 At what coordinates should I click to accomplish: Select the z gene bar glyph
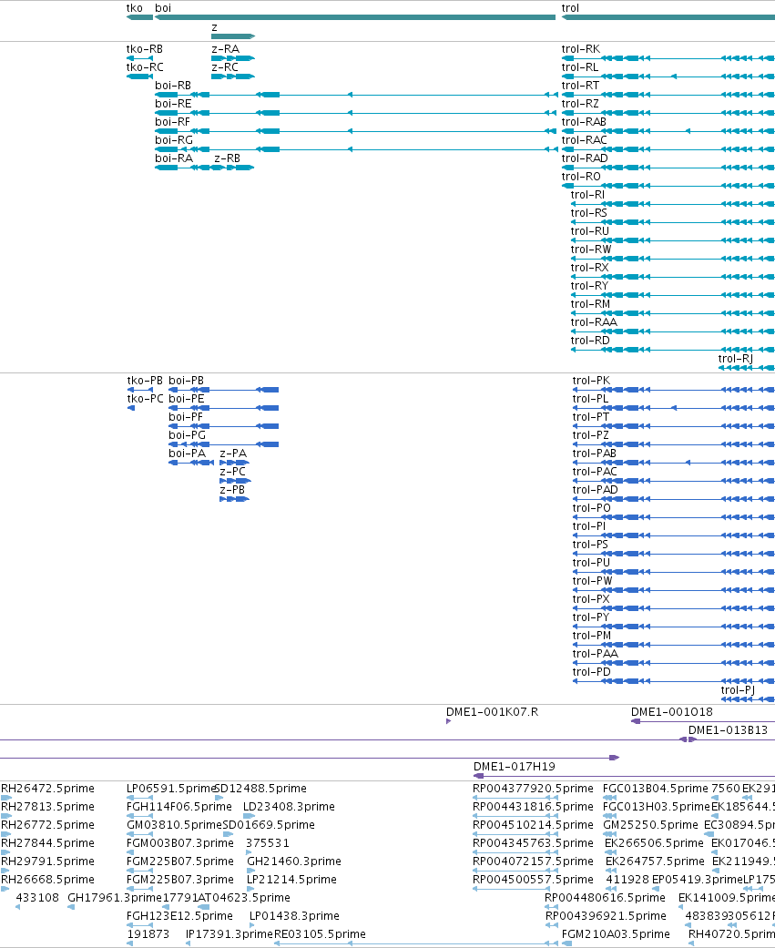click(x=233, y=36)
